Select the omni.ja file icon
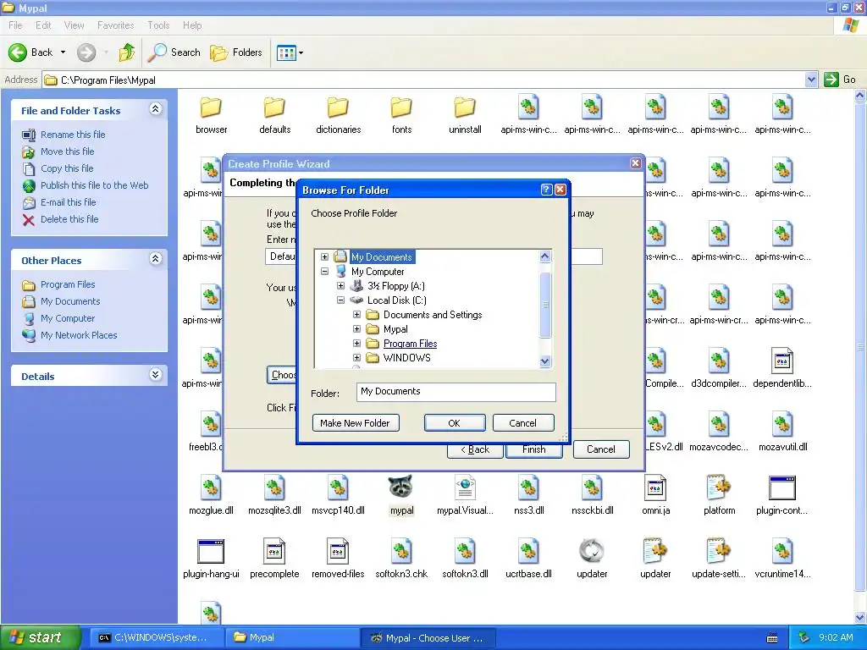Viewport: 867px width, 650px height. 656,487
